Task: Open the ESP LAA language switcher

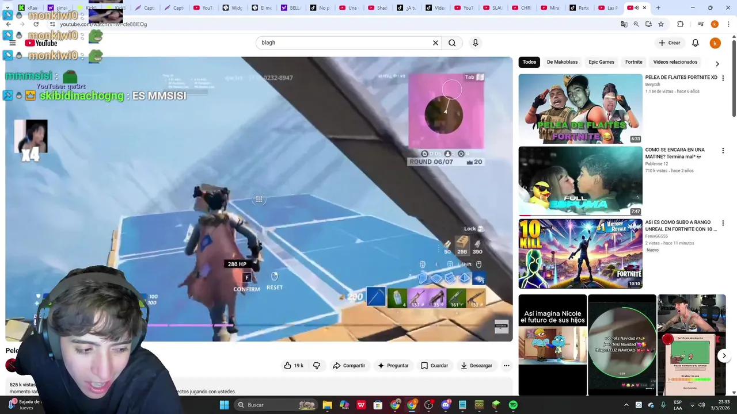Action: (x=678, y=405)
